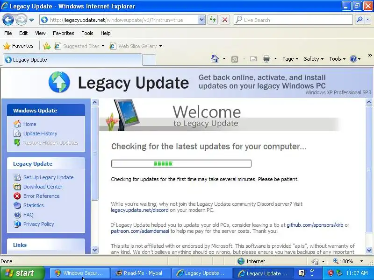Click Set Up Legacy Update link
Viewport: 374px width, 280px height.
(49, 177)
